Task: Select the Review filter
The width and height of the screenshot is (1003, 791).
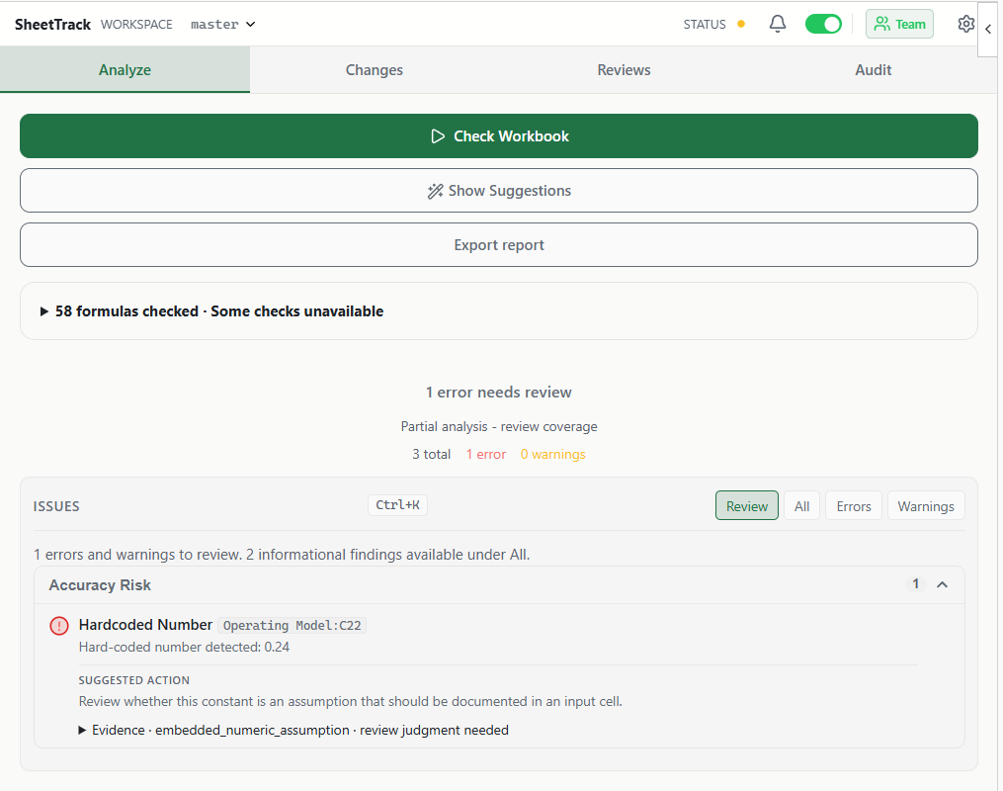Action: tap(746, 506)
